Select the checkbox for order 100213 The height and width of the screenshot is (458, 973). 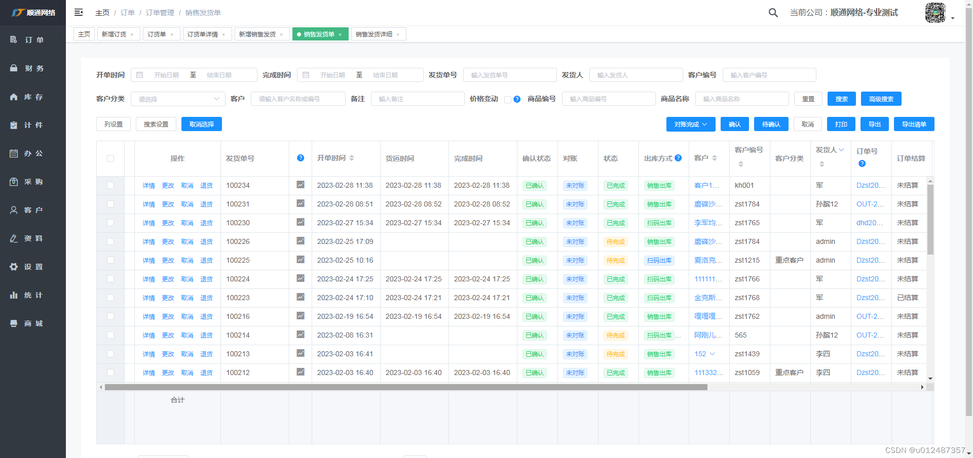pos(110,354)
